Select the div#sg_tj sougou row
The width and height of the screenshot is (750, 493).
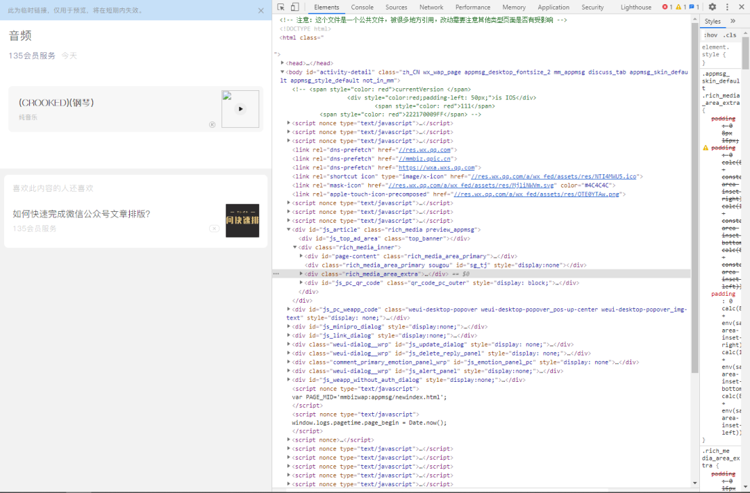click(445, 265)
